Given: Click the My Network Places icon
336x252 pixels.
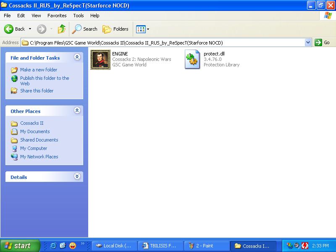Looking at the screenshot, I should pos(14,157).
